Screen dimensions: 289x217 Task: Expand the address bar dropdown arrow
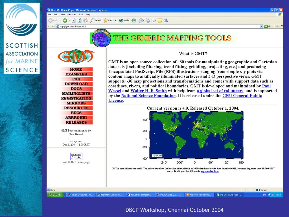pyautogui.click(x=261, y=26)
